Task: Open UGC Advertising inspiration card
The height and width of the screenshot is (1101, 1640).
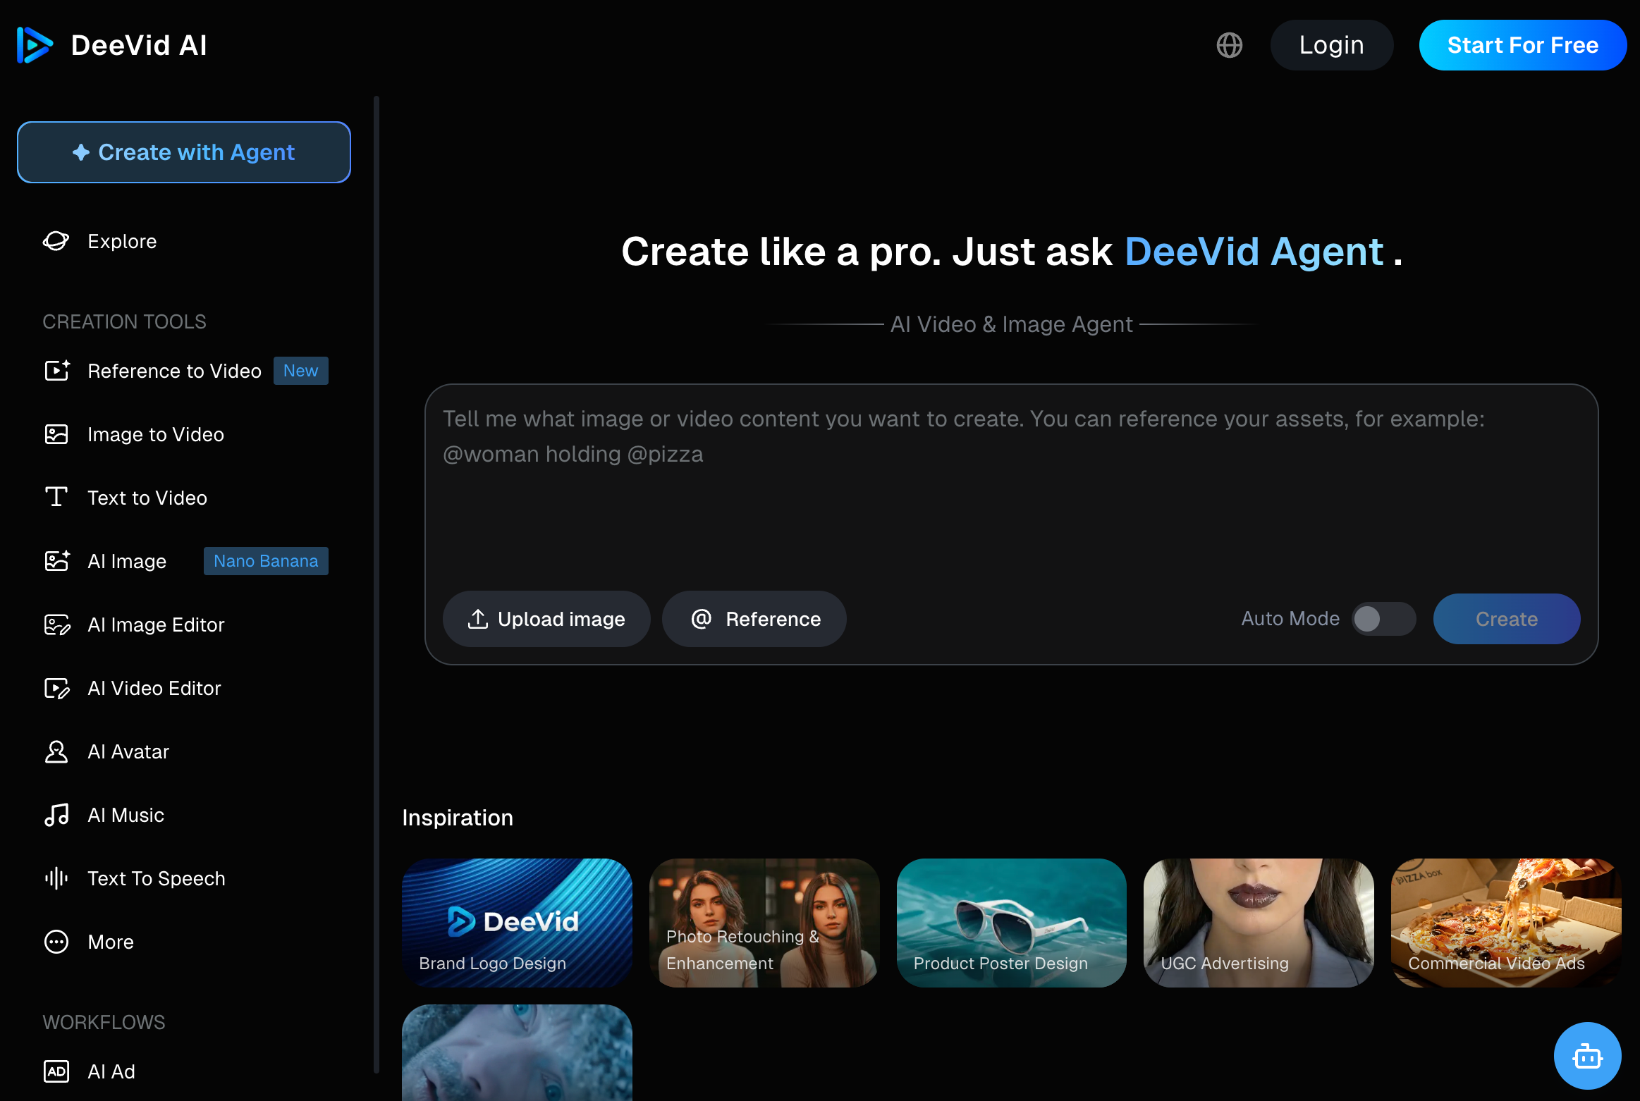Action: [x=1259, y=923]
